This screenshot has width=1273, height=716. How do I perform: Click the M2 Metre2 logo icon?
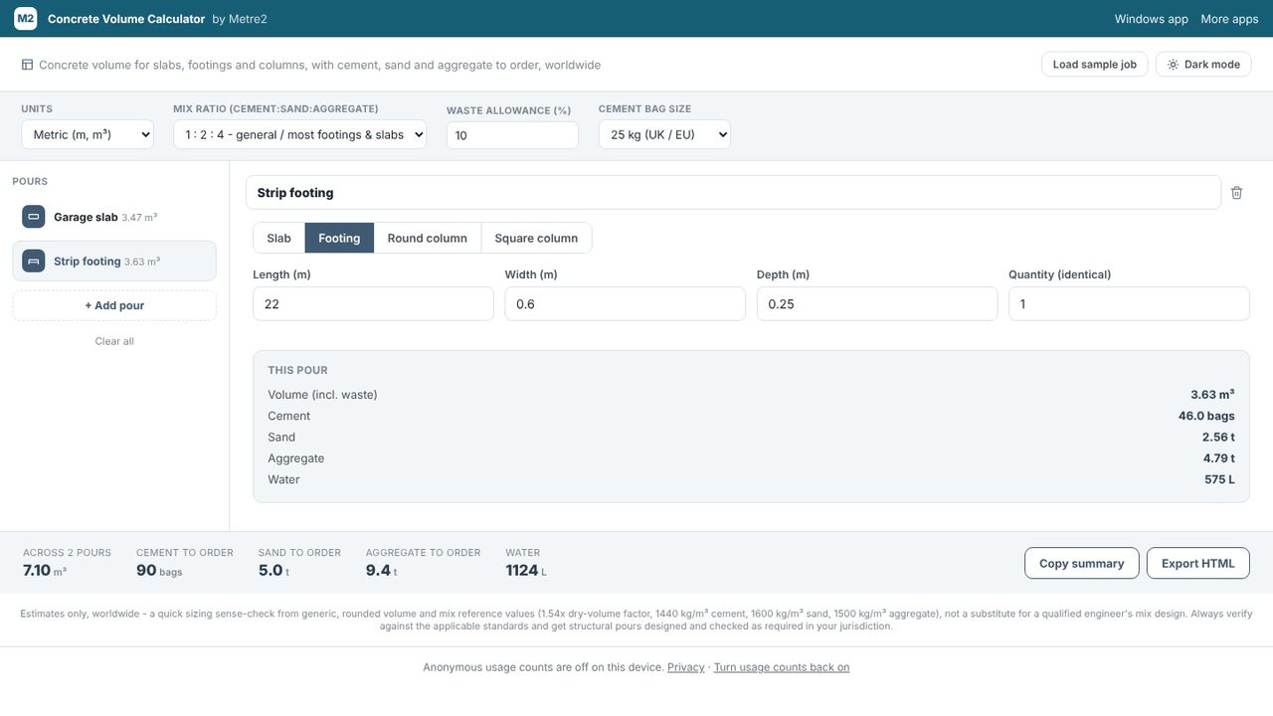(x=25, y=19)
